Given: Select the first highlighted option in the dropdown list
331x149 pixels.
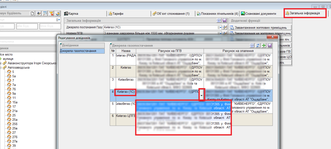Looking at the screenshot, I should (x=183, y=105).
